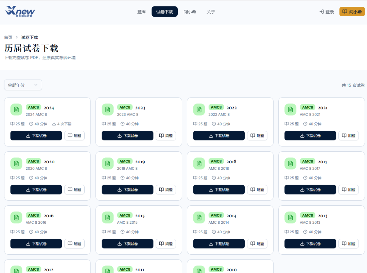Start 刷题 practice for 2014
Viewport: 367px width, 273px height.
click(257, 243)
